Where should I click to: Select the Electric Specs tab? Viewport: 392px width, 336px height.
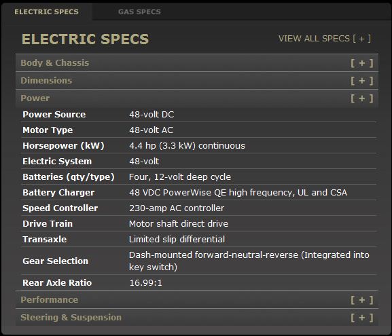pos(46,12)
